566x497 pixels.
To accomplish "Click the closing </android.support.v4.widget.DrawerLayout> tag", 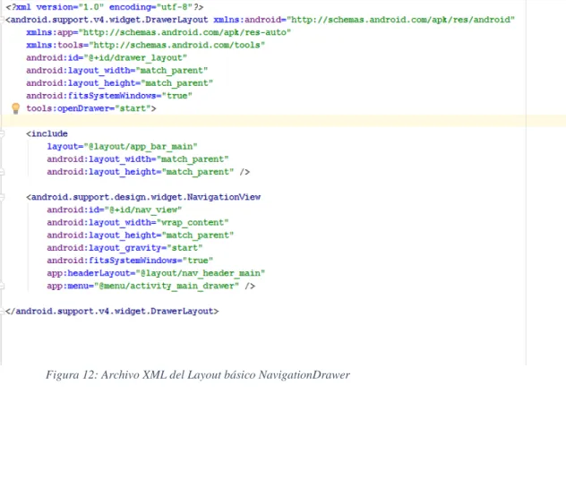I will tap(112, 311).
